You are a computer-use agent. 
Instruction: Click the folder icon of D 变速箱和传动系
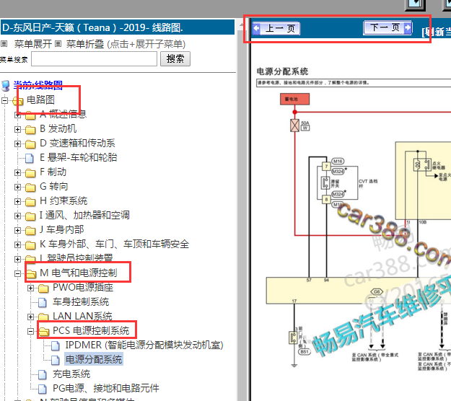(x=30, y=144)
